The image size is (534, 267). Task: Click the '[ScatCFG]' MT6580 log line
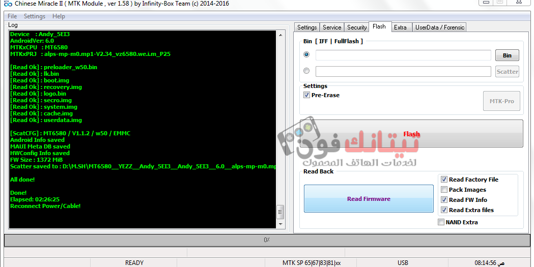click(70, 133)
